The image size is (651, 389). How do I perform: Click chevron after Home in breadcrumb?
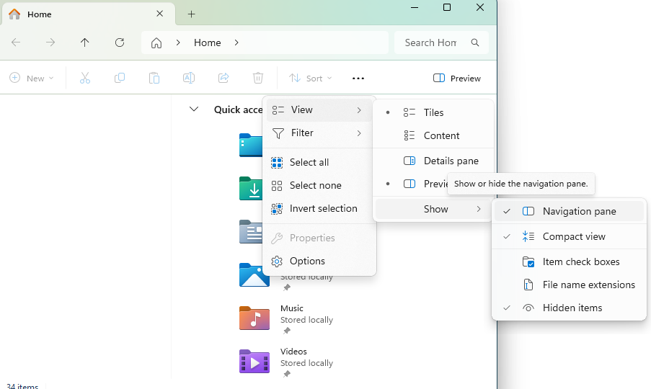coord(236,43)
